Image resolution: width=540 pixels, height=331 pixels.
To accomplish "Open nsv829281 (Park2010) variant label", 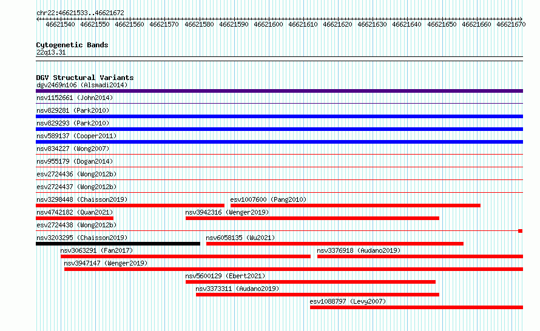I will (73, 110).
